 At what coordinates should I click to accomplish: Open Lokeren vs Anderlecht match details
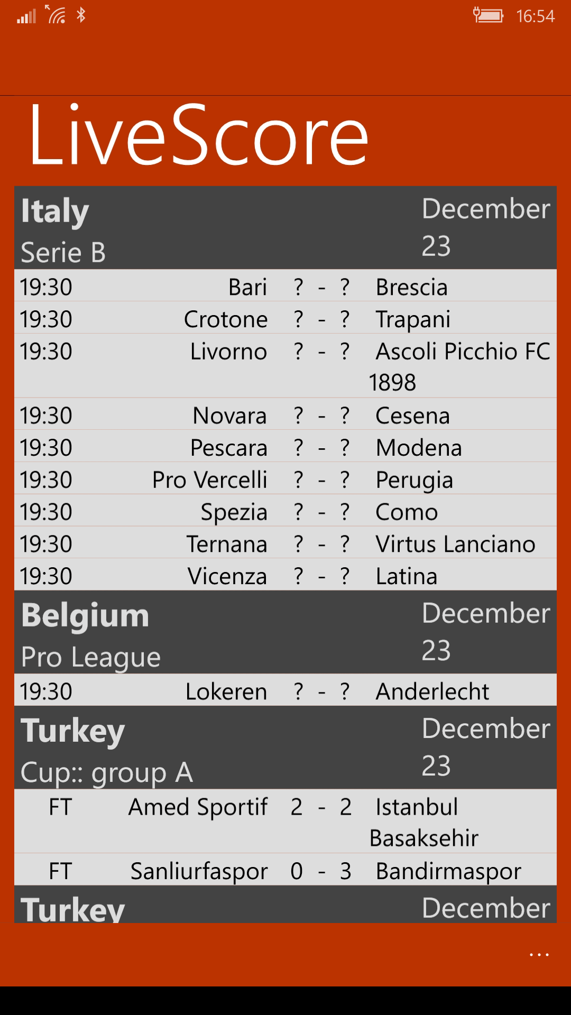tap(285, 691)
